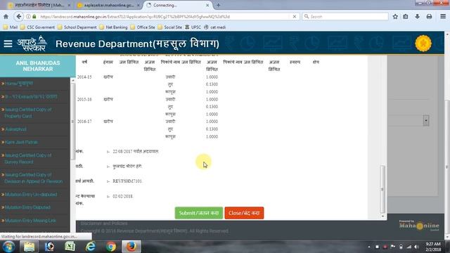Close the Connecting... tab
450x253 pixels.
point(207,5)
